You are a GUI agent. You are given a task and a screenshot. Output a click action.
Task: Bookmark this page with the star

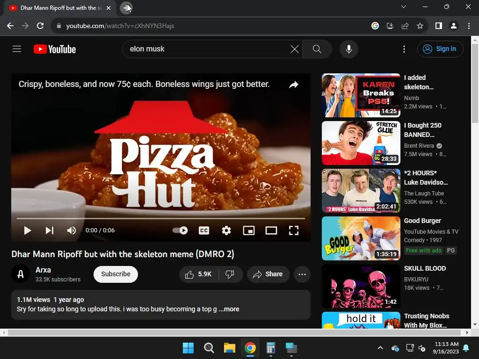coord(420,26)
